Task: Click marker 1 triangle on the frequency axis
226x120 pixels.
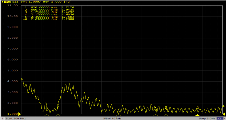Action: coord(47,115)
